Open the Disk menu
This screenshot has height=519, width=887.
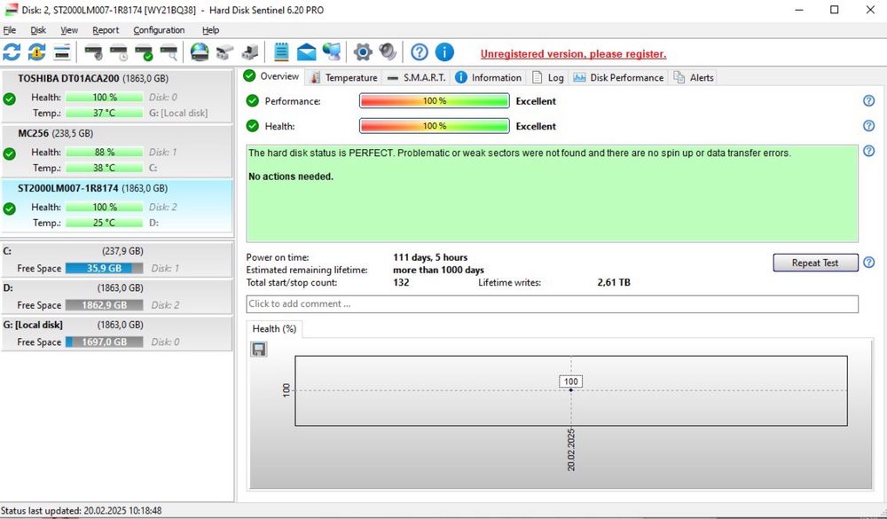38,30
